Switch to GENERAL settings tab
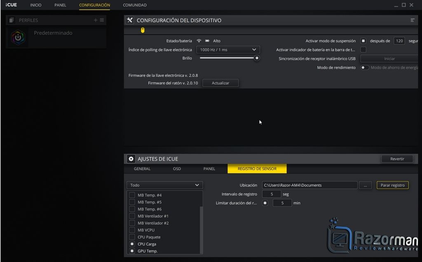 [x=142, y=168]
